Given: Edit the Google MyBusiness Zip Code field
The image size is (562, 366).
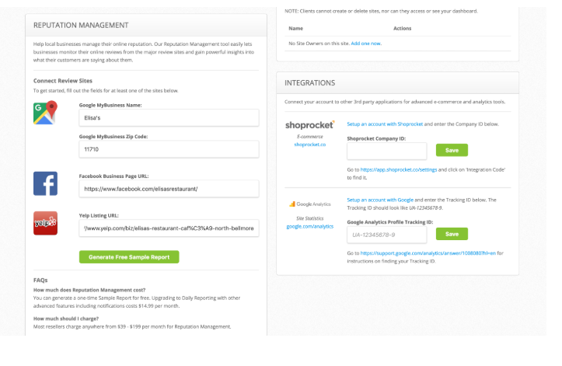Looking at the screenshot, I should [169, 149].
